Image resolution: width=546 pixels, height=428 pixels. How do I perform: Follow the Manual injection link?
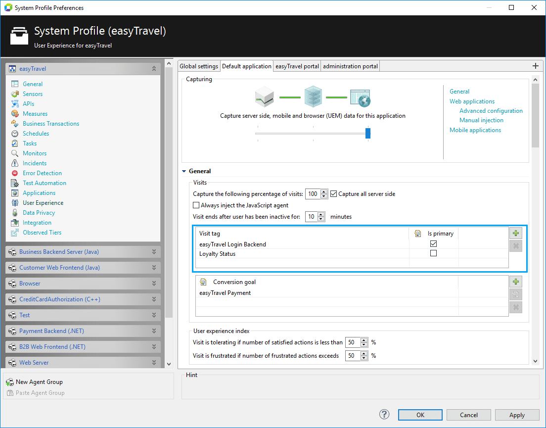[481, 120]
